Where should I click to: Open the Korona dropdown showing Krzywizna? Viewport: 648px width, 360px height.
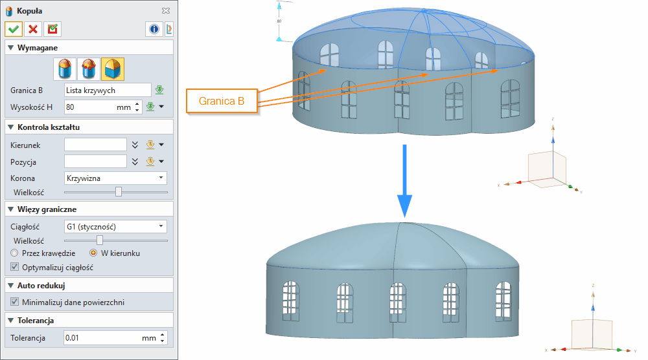[x=115, y=178]
